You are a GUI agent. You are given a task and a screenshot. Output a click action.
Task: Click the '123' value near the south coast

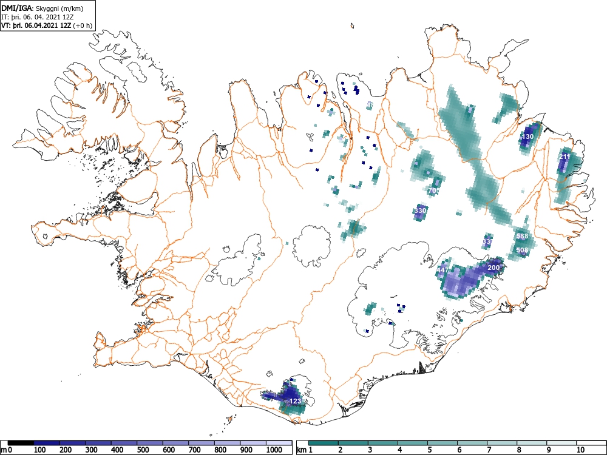click(296, 401)
